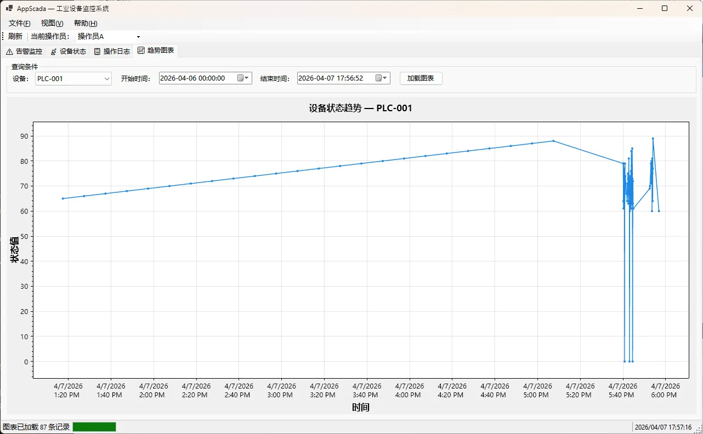703x434 pixels.
Task: Open calendar picker for 开始时间
Action: pos(243,78)
